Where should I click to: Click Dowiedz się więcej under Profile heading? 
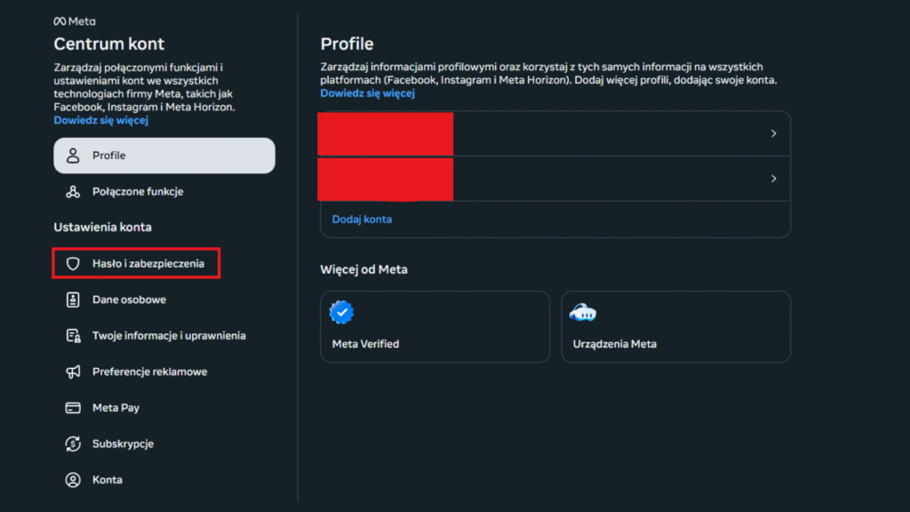click(367, 92)
